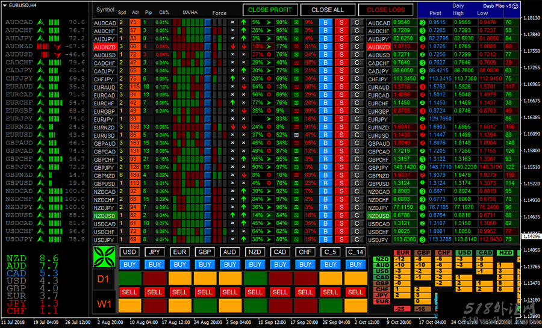Click the white x mark in AUDUSD Force column
Image resolution: width=542 pixels, height=328 pixels.
click(232, 55)
